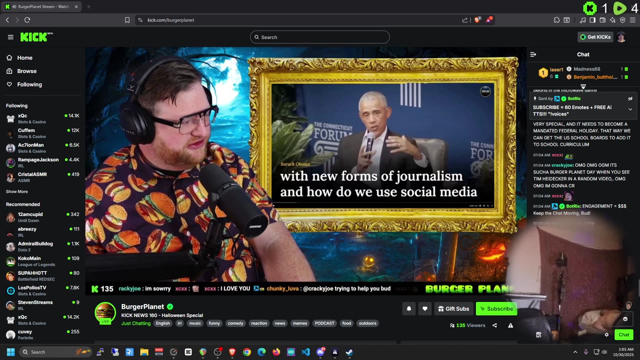640x360 pixels.
Task: Open Visual Studio Code from the taskbar
Action: (305, 352)
